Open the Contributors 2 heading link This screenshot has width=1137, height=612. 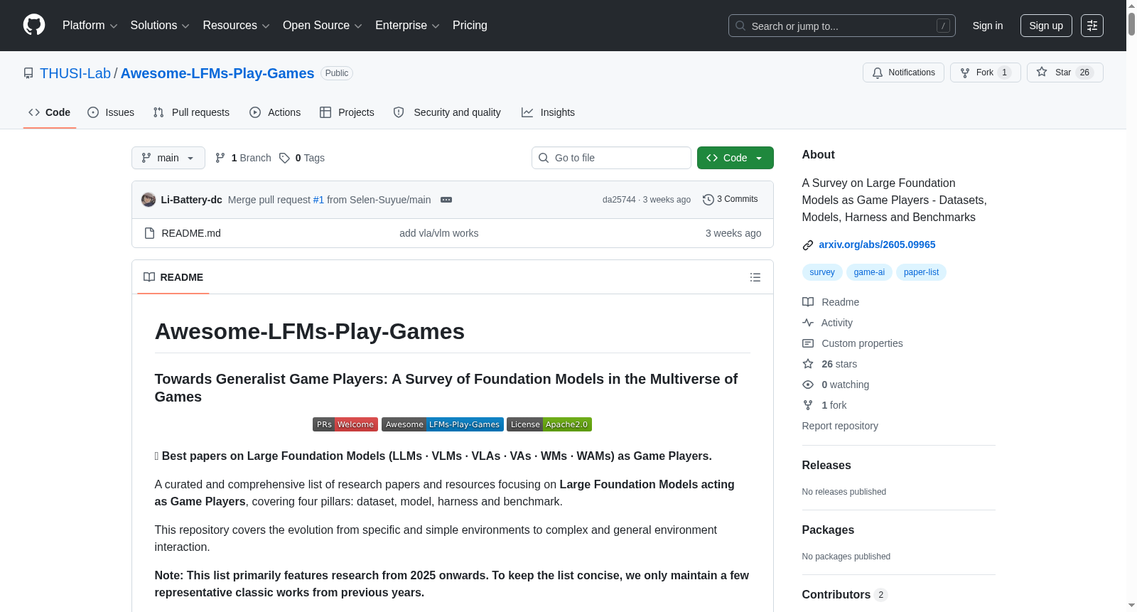(x=844, y=594)
